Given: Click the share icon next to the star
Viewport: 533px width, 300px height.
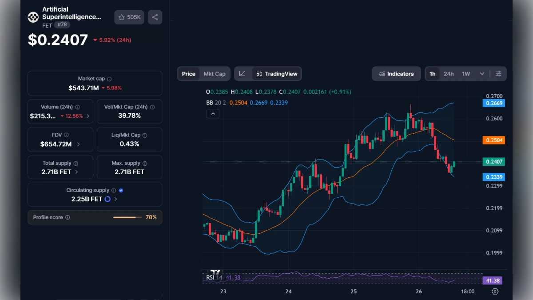Looking at the screenshot, I should tap(155, 16).
